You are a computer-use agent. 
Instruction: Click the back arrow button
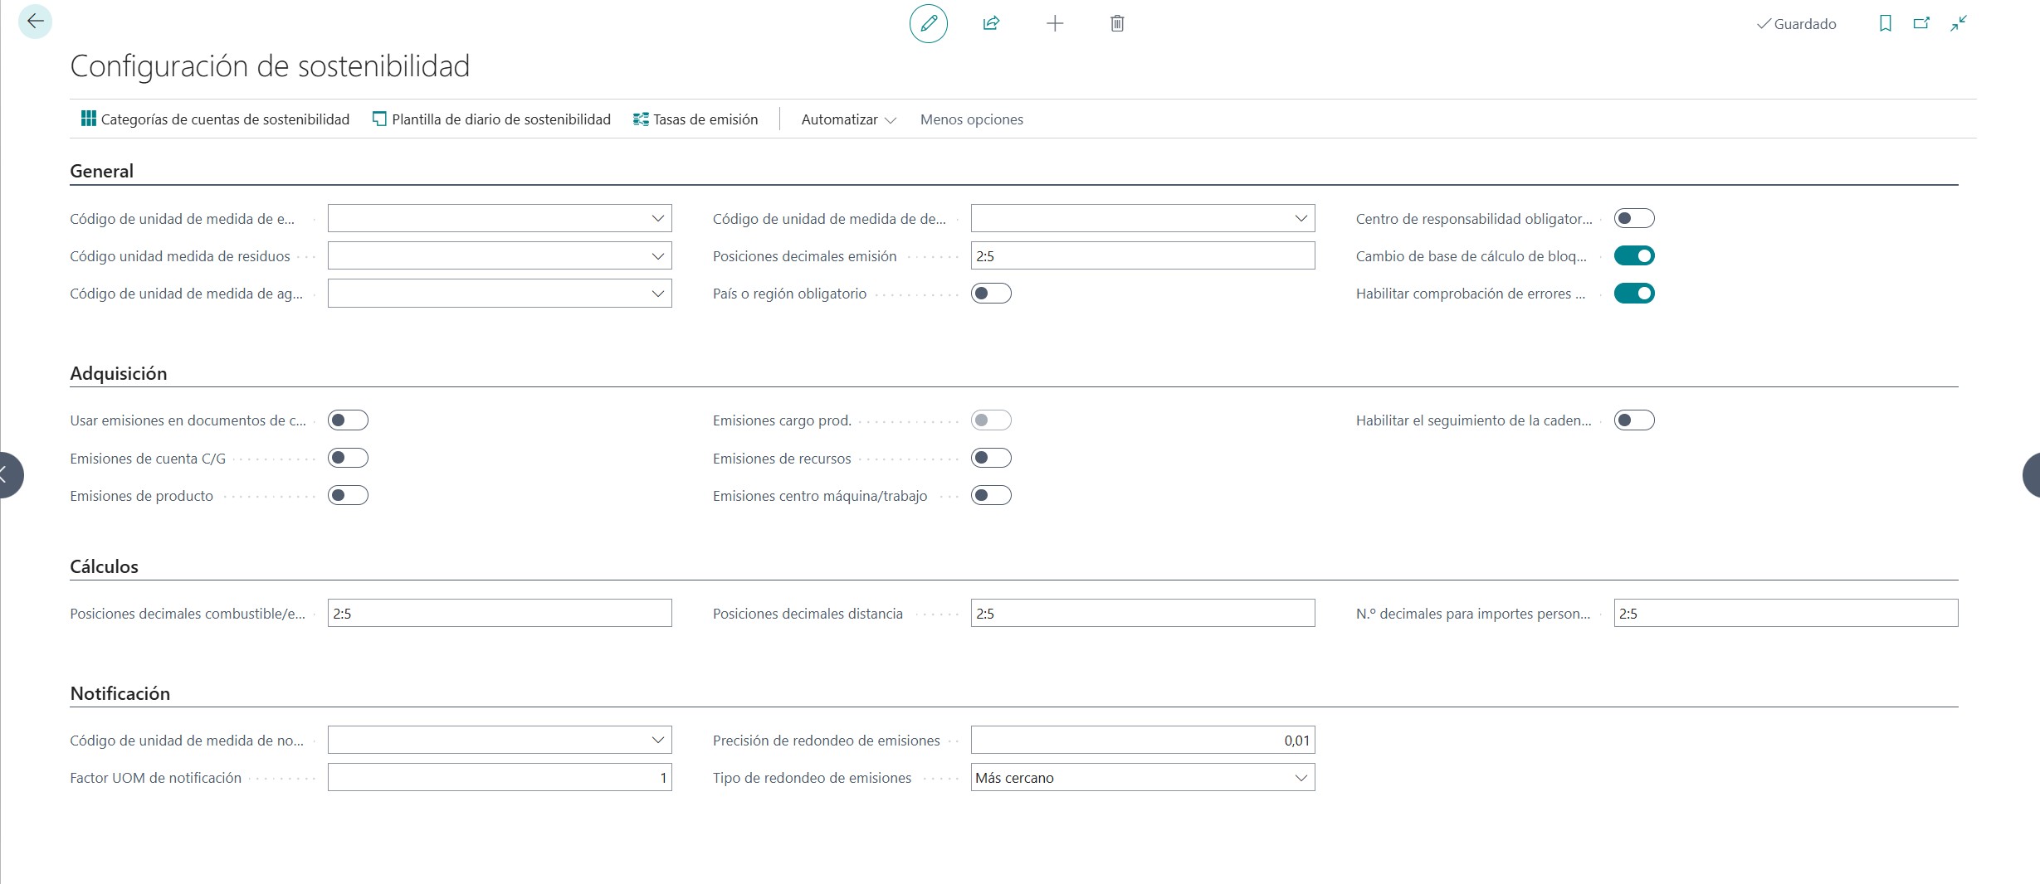click(x=35, y=22)
